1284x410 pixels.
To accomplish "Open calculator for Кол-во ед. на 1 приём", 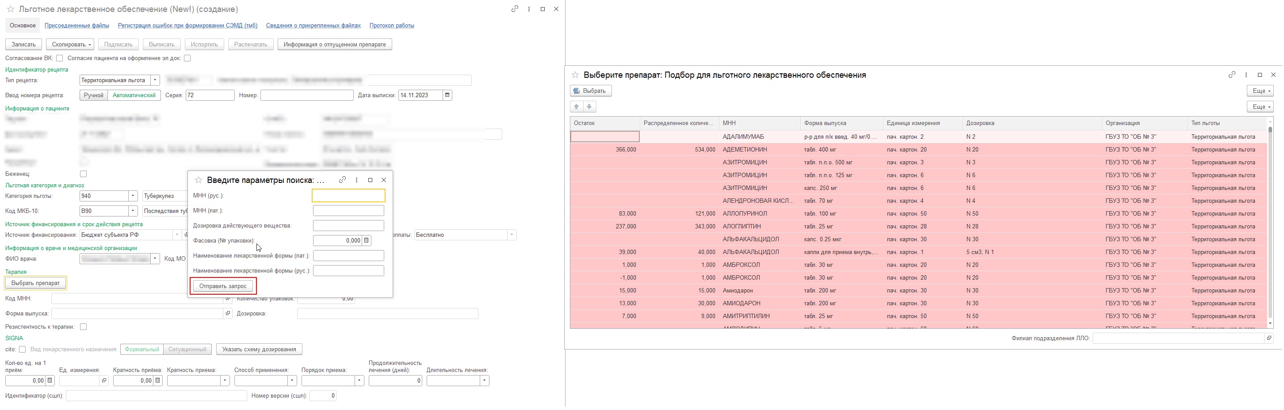I will 50,380.
